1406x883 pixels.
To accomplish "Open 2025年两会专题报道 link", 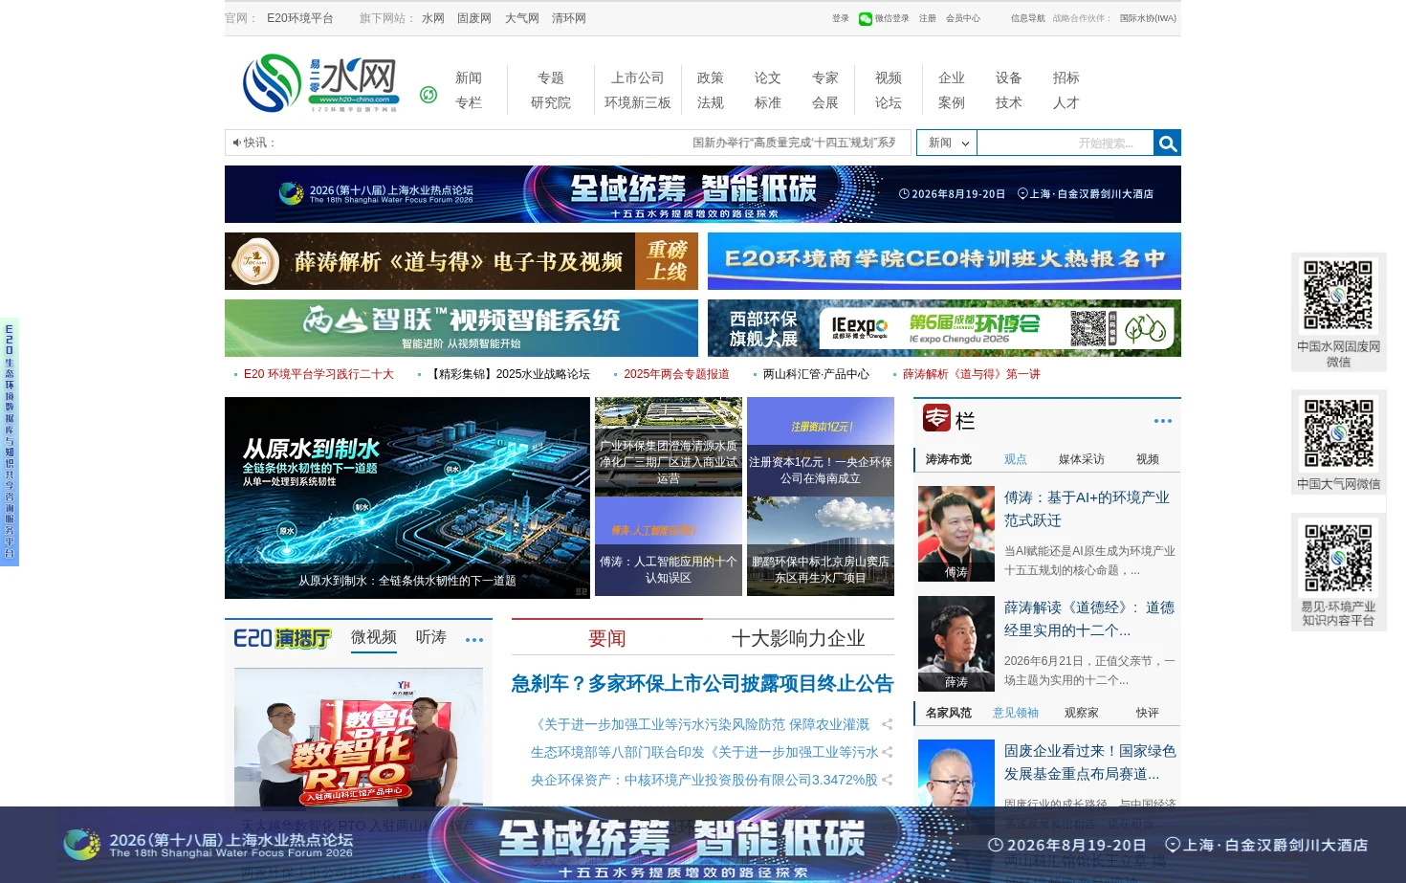I will pos(676,374).
